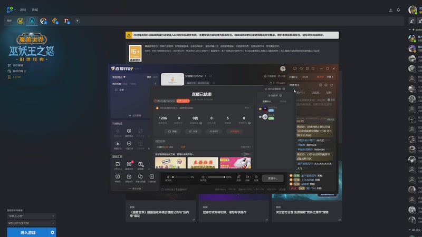Open the Diablo game icon in Battle.net
Screen dimensions: 422x237
[x=66, y=21]
